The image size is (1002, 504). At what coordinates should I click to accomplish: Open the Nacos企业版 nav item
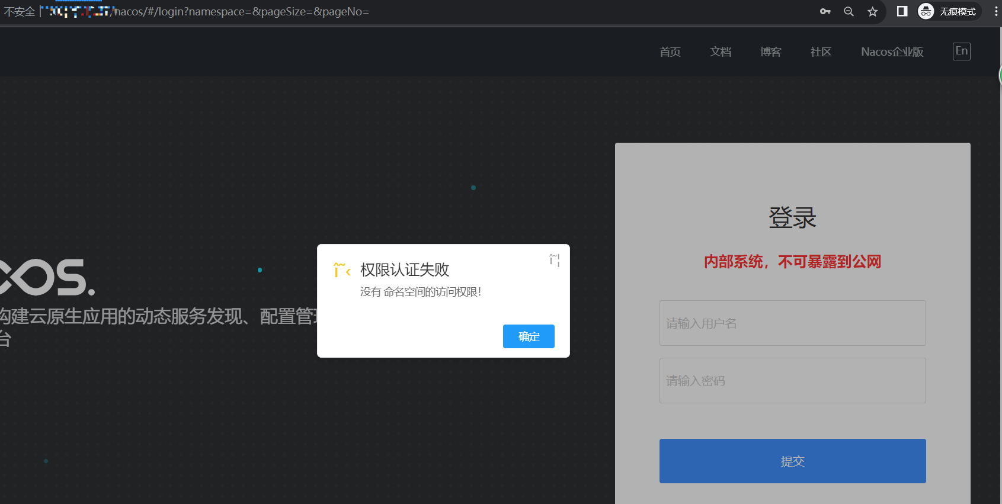(x=892, y=52)
